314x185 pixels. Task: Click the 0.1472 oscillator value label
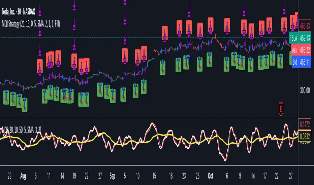click(305, 124)
